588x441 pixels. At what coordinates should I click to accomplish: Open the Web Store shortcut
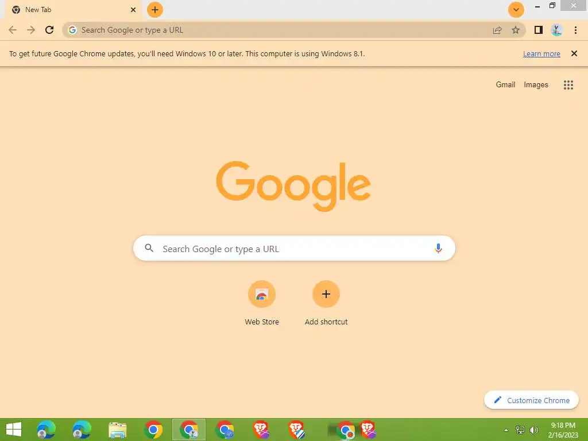click(262, 294)
